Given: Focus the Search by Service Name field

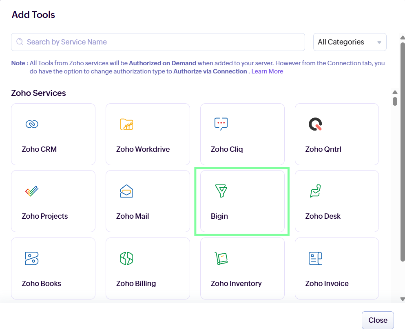Looking at the screenshot, I should coord(163,42).
